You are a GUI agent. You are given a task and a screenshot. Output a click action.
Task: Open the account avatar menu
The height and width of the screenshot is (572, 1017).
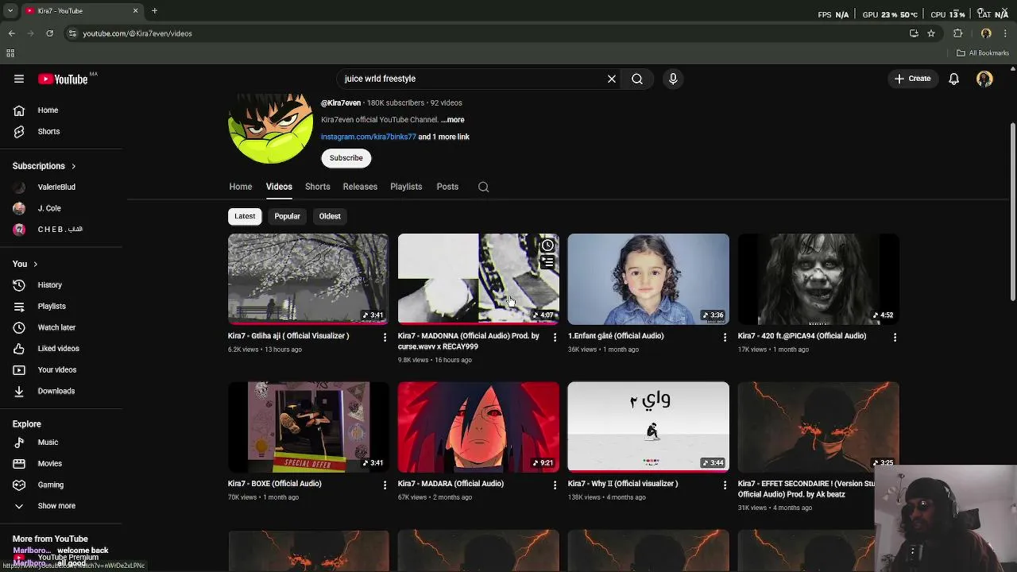[984, 79]
